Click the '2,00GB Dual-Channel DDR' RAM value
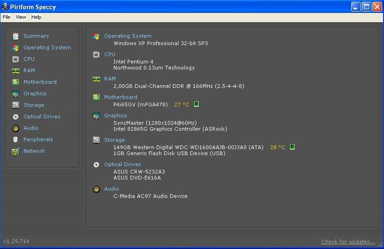Viewport: 384px width, 249px height. pos(179,86)
